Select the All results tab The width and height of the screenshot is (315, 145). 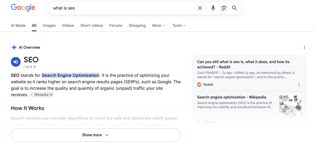[x=34, y=26]
